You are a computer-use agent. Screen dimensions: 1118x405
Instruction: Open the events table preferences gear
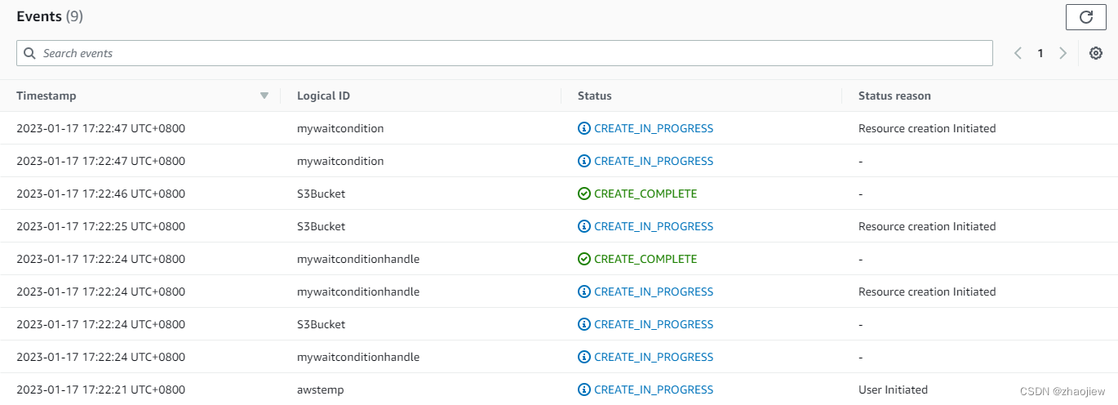(x=1096, y=53)
